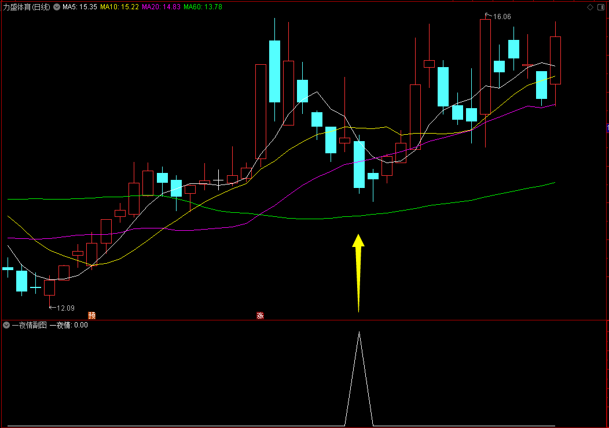This screenshot has height=428, width=609.
Task: Click the diamond icon at top right
Action: pos(590,8)
